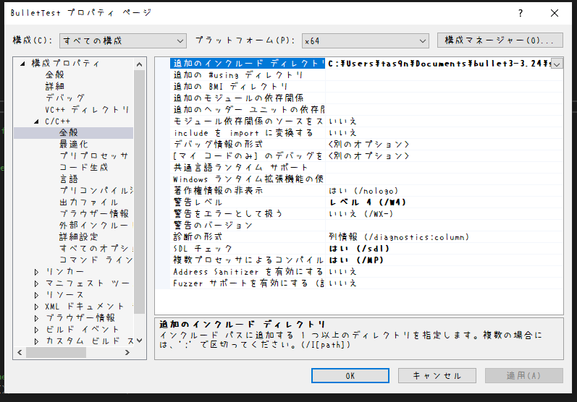Click the tree's vertical scroll down arrow
Image resolution: width=577 pixels, height=402 pixels.
(139, 341)
